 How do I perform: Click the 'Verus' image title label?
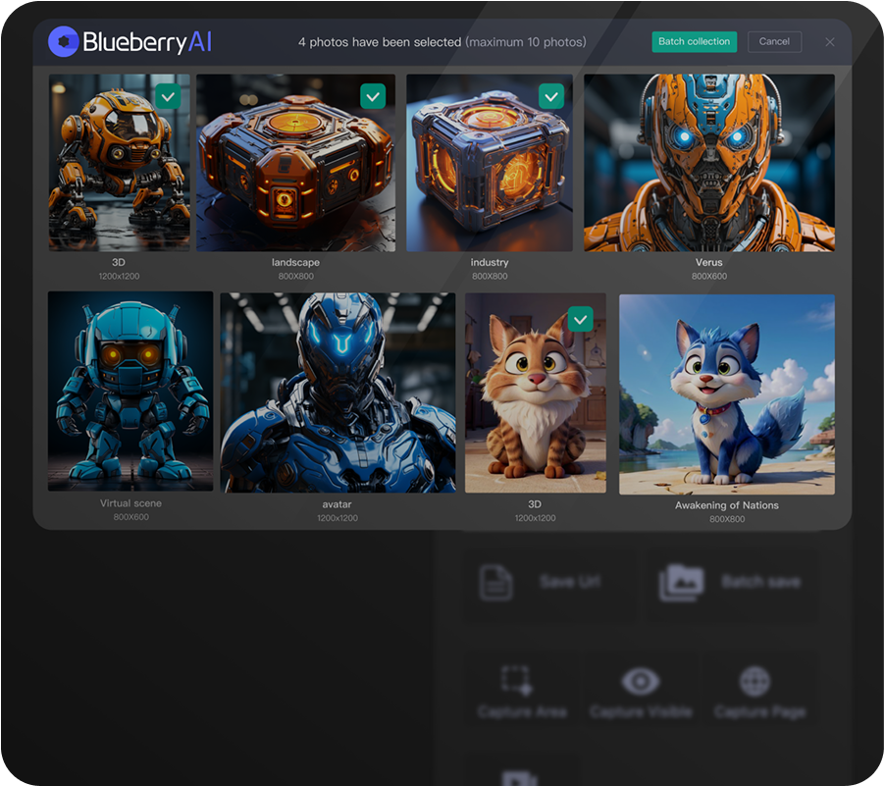(x=708, y=263)
